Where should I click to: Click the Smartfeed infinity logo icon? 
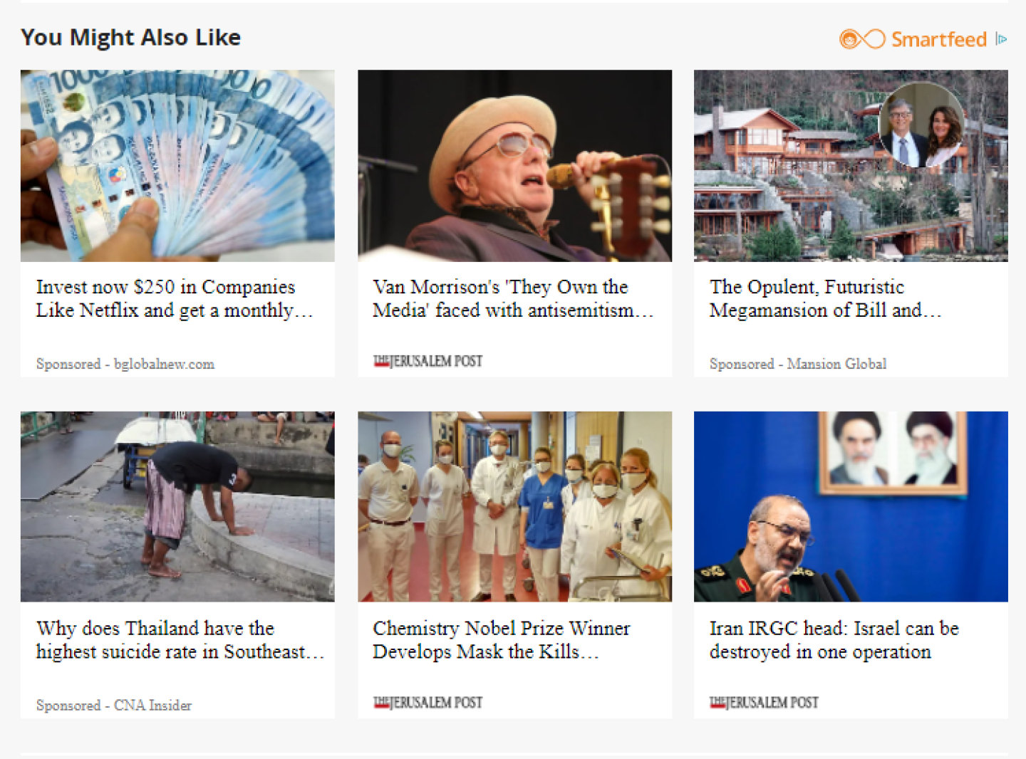862,39
